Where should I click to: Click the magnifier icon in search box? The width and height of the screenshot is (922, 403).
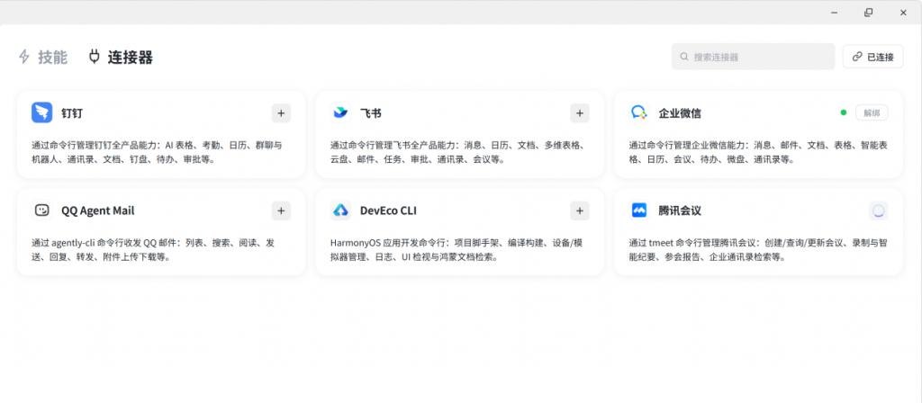pyautogui.click(x=684, y=57)
